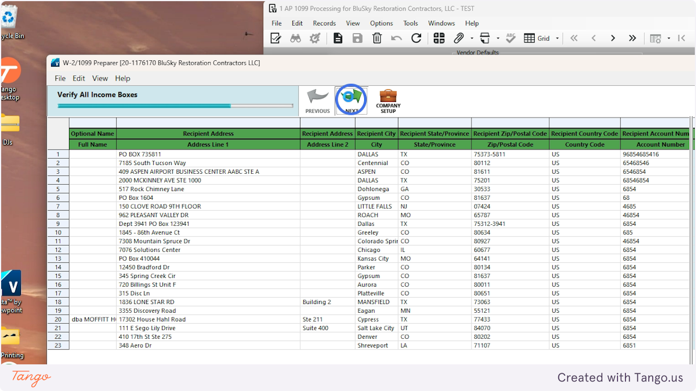This screenshot has height=391, width=696.
Task: Select cell 'dba MOFFITT H' in row 20
Action: click(93, 320)
